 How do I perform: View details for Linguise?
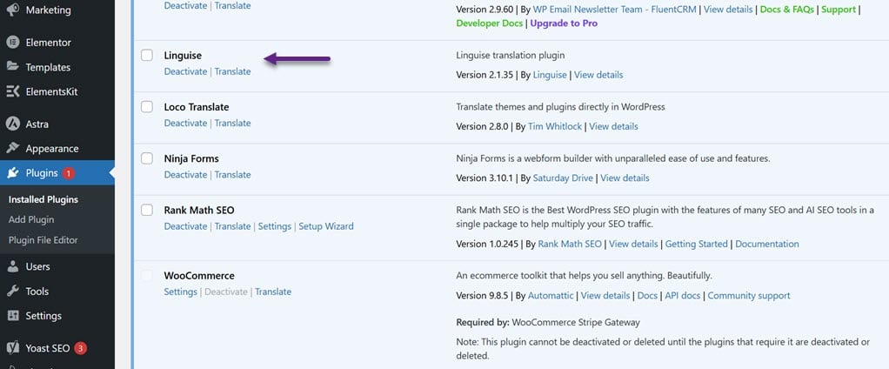pyautogui.click(x=598, y=75)
